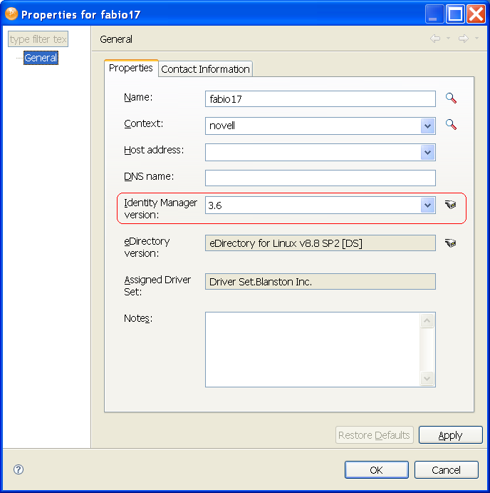Open the help icon at bottom left
Image resolution: width=490 pixels, height=493 pixels.
[x=19, y=469]
